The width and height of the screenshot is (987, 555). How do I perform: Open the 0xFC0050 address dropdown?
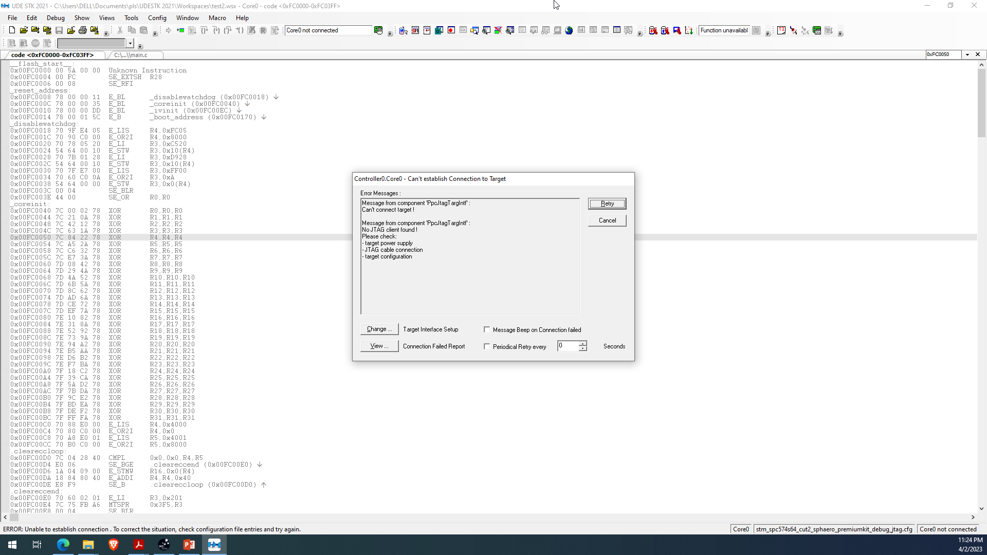(967, 54)
